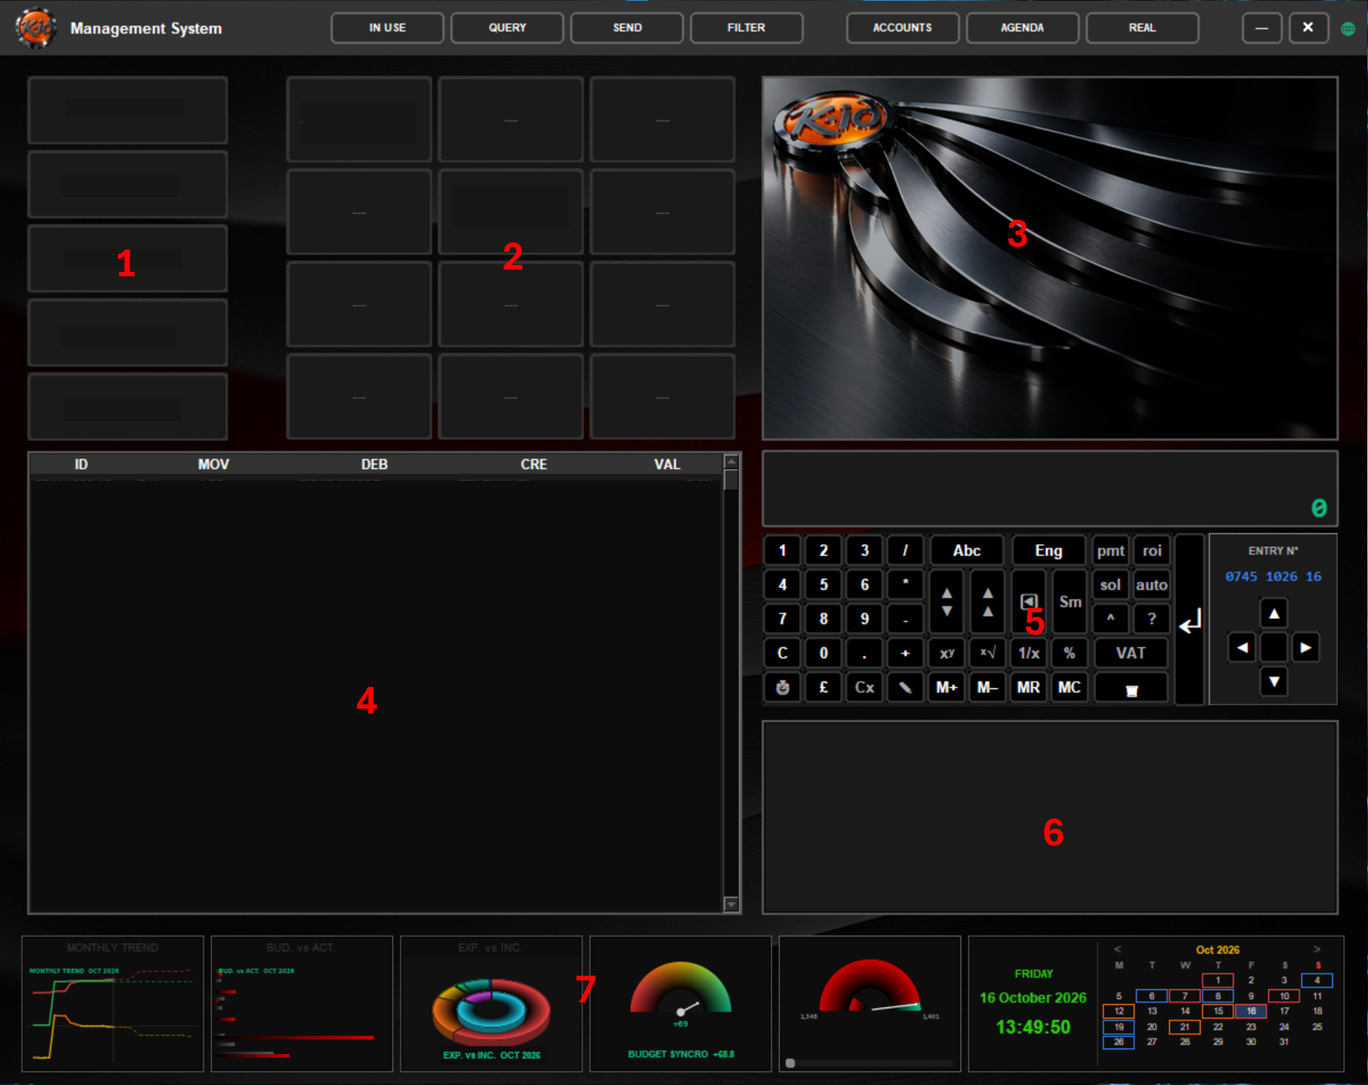This screenshot has height=1085, width=1368.
Task: Open the EXP. vs INC. donut chart
Action: pyautogui.click(x=491, y=1004)
